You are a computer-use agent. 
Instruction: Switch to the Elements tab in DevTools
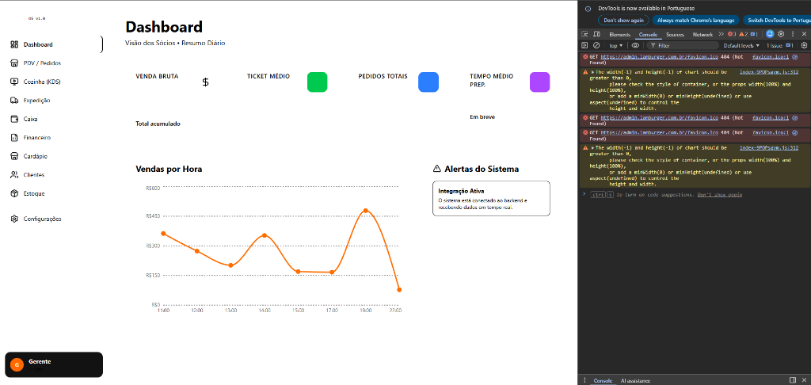tap(619, 35)
